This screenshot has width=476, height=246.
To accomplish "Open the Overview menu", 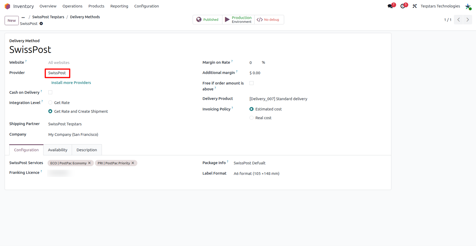I will [x=48, y=6].
